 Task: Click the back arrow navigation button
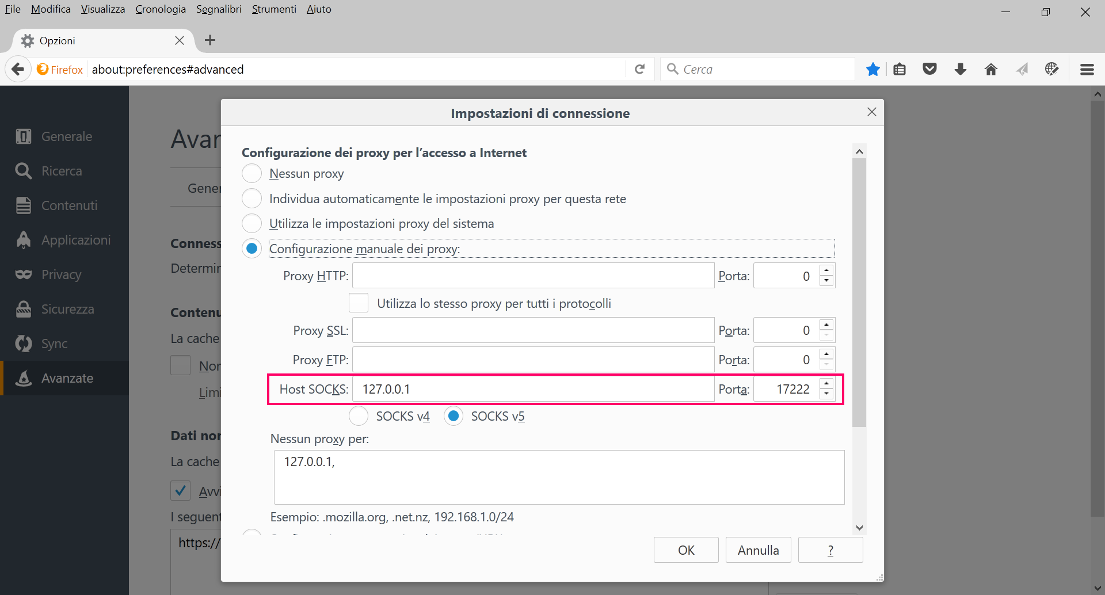pyautogui.click(x=18, y=70)
